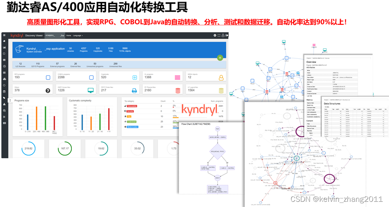Click the RPG programs card square icon
Screen dimensions: 389x207
tap(48, 78)
